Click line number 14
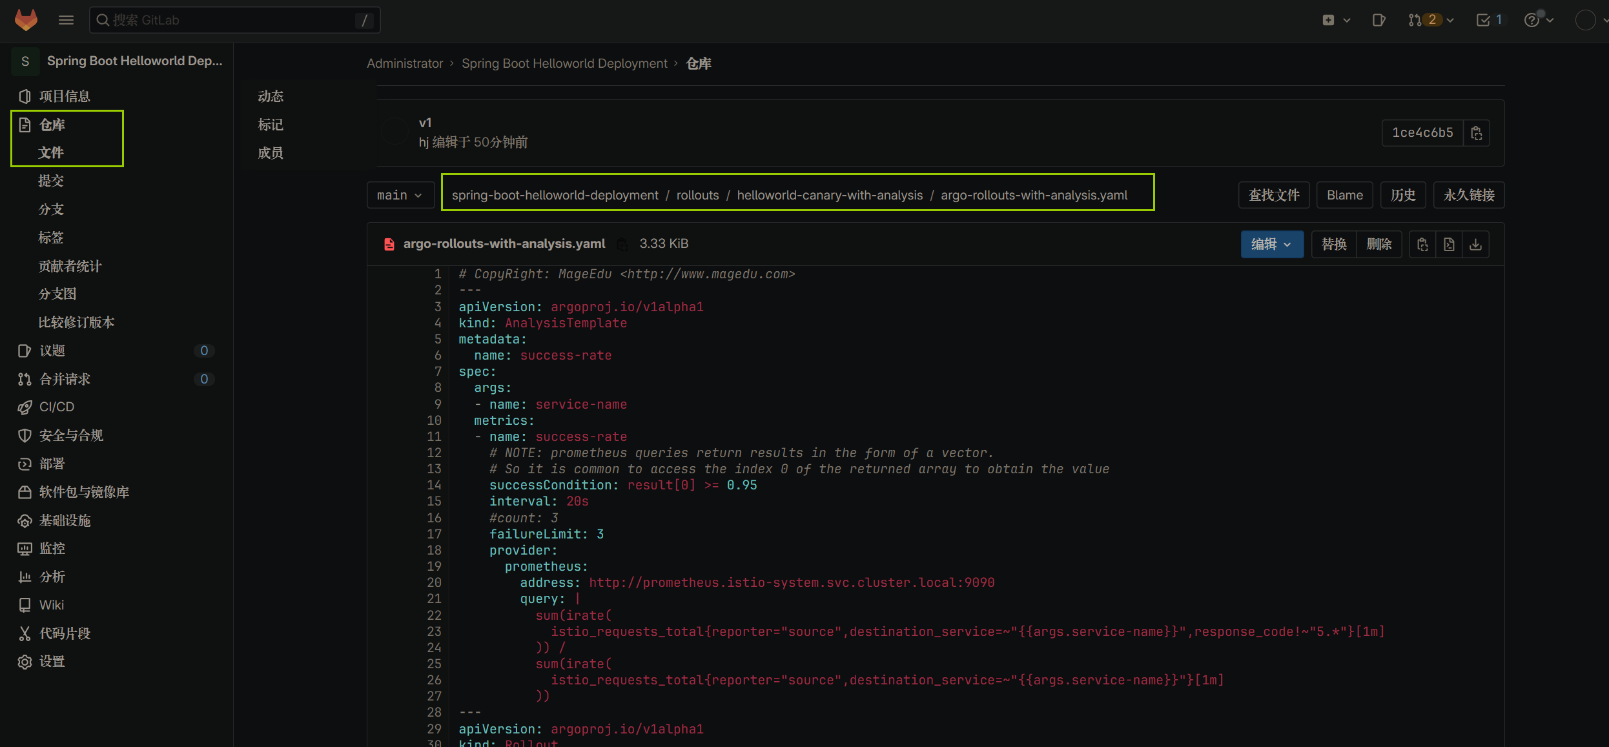 coord(434,485)
